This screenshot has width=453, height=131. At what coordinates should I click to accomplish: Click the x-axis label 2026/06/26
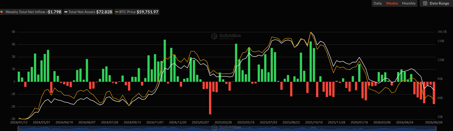pos(434,122)
